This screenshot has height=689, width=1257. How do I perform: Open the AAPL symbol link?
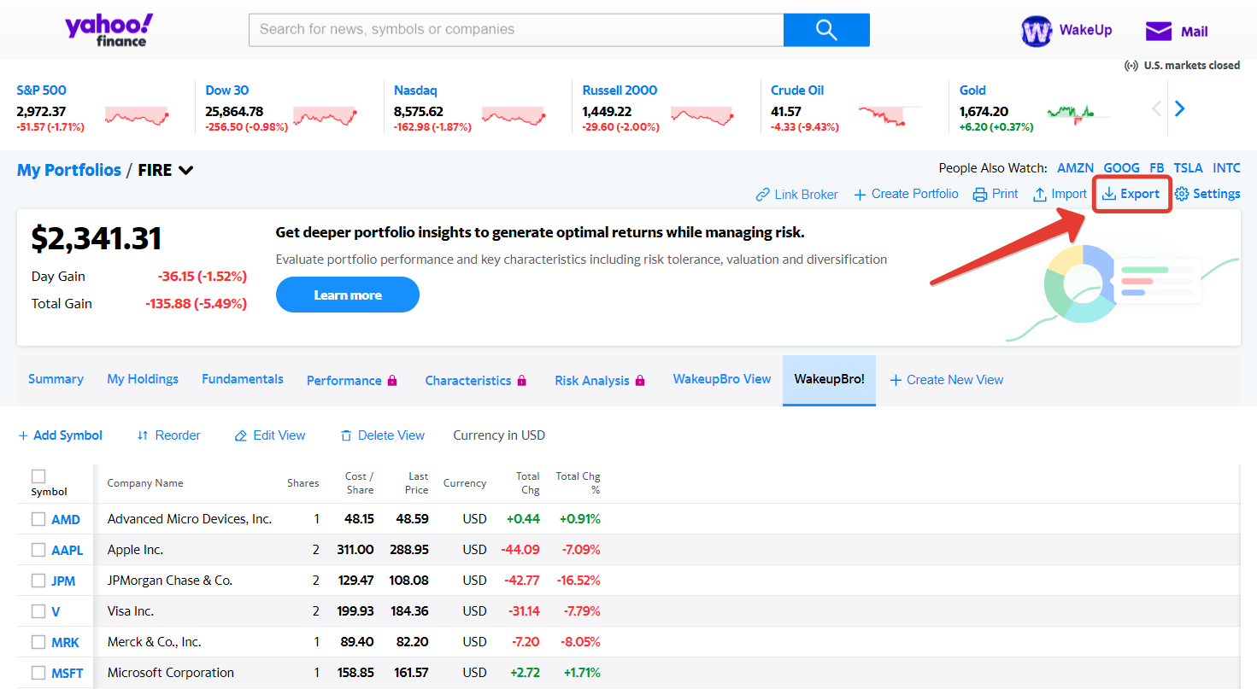pyautogui.click(x=68, y=550)
